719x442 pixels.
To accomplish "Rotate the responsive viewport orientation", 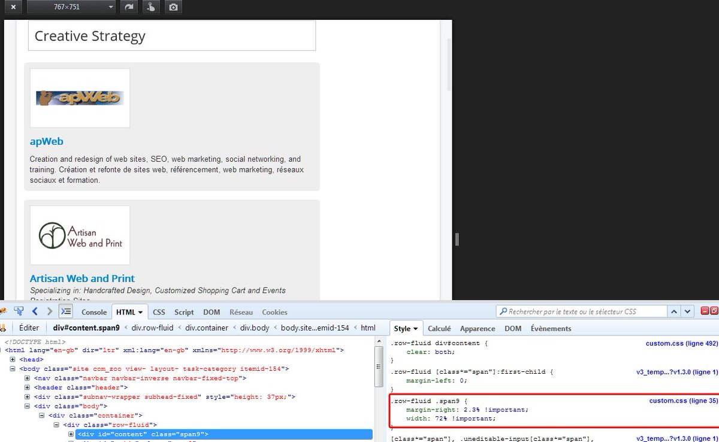I will (x=128, y=7).
